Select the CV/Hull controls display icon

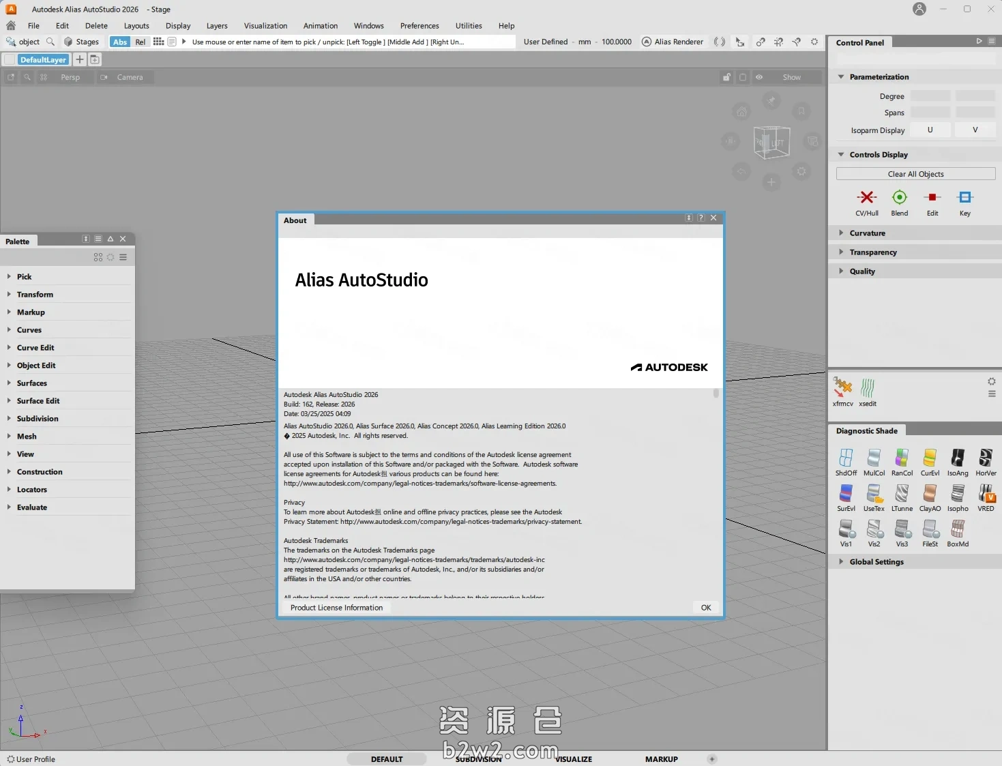(866, 198)
